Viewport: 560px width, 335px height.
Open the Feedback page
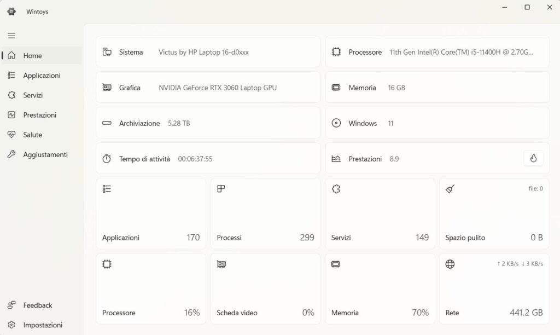37,305
